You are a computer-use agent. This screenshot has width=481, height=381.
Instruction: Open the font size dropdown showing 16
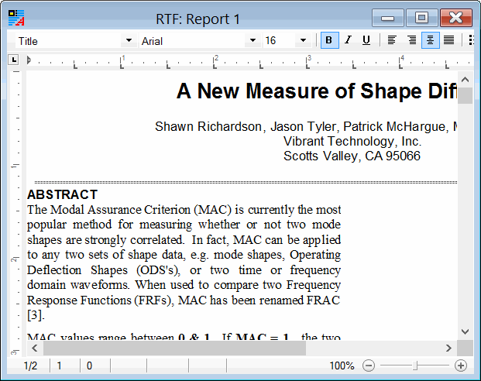point(303,40)
